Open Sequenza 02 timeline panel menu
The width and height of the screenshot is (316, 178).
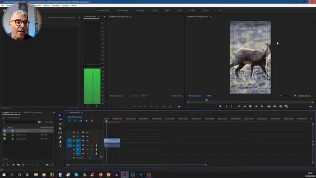click(82, 112)
